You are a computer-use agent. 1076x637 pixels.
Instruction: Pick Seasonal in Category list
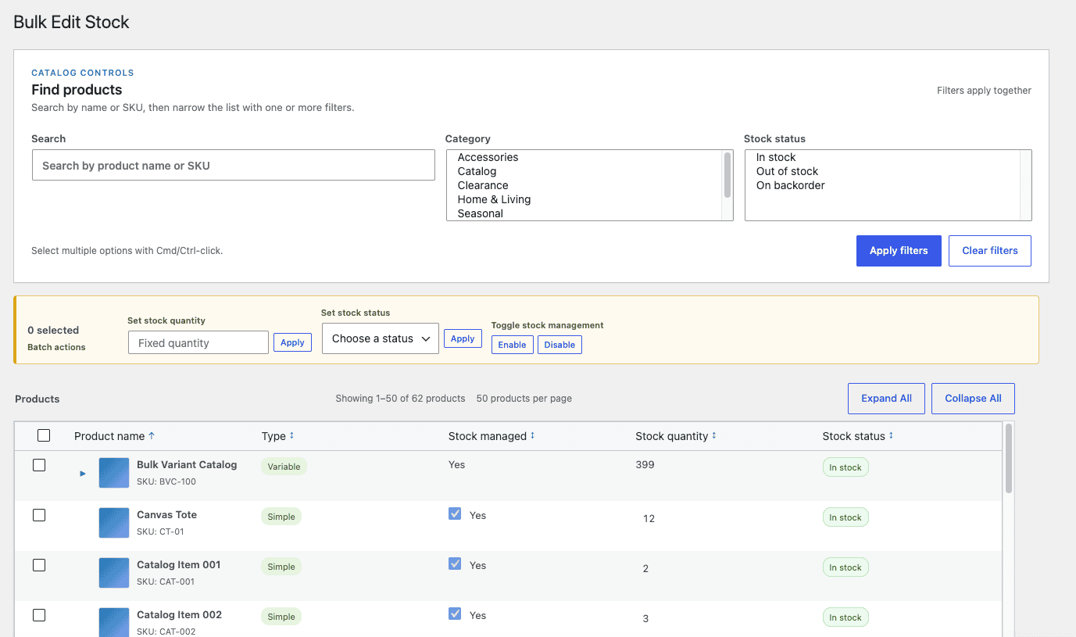coord(584,213)
